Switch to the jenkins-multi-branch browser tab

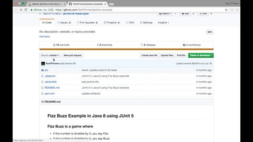pos(47,4)
